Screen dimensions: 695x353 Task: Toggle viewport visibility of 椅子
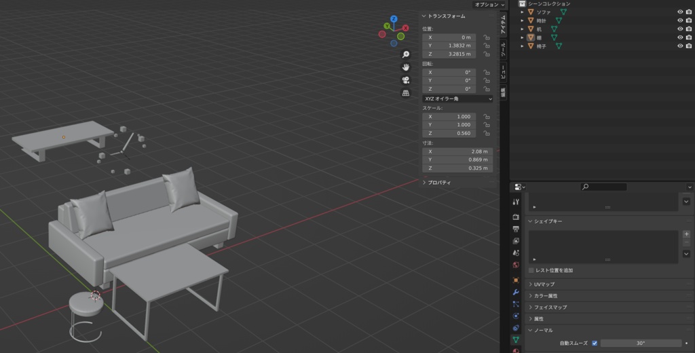click(680, 45)
